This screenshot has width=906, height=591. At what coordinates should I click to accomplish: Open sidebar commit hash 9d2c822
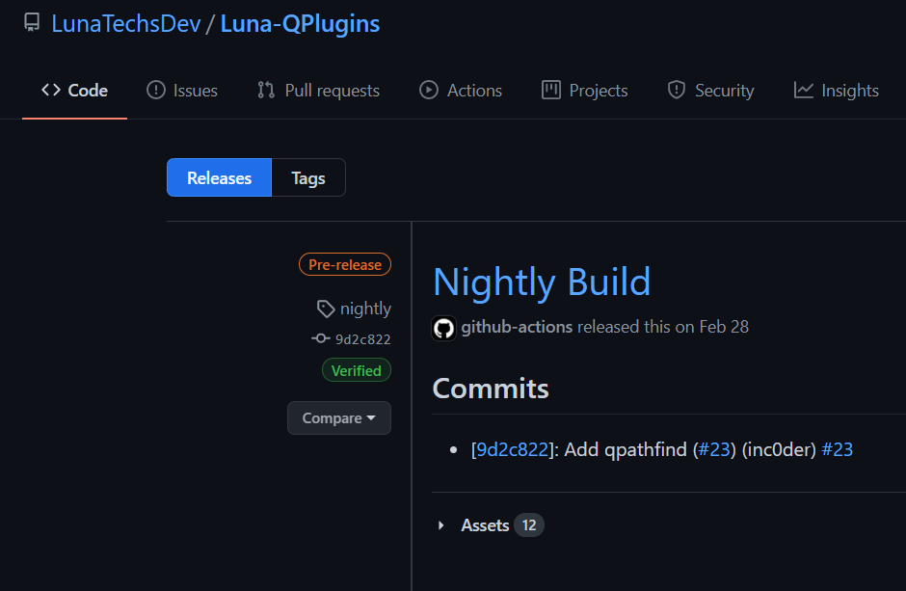coord(362,339)
